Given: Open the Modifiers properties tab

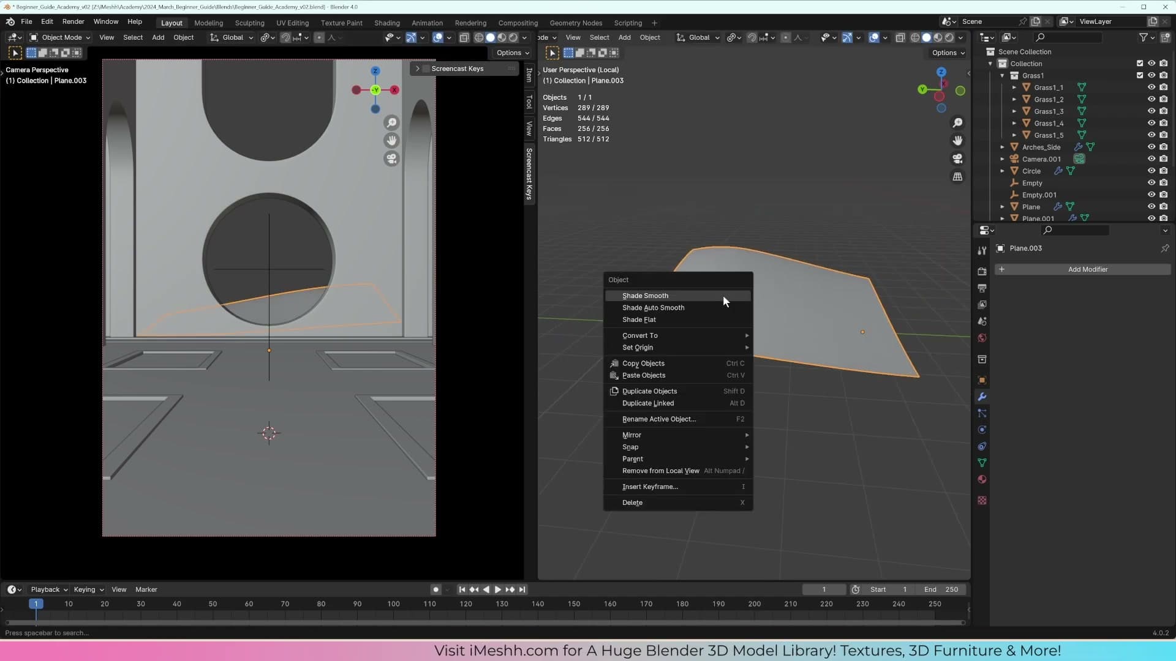Looking at the screenshot, I should (982, 397).
